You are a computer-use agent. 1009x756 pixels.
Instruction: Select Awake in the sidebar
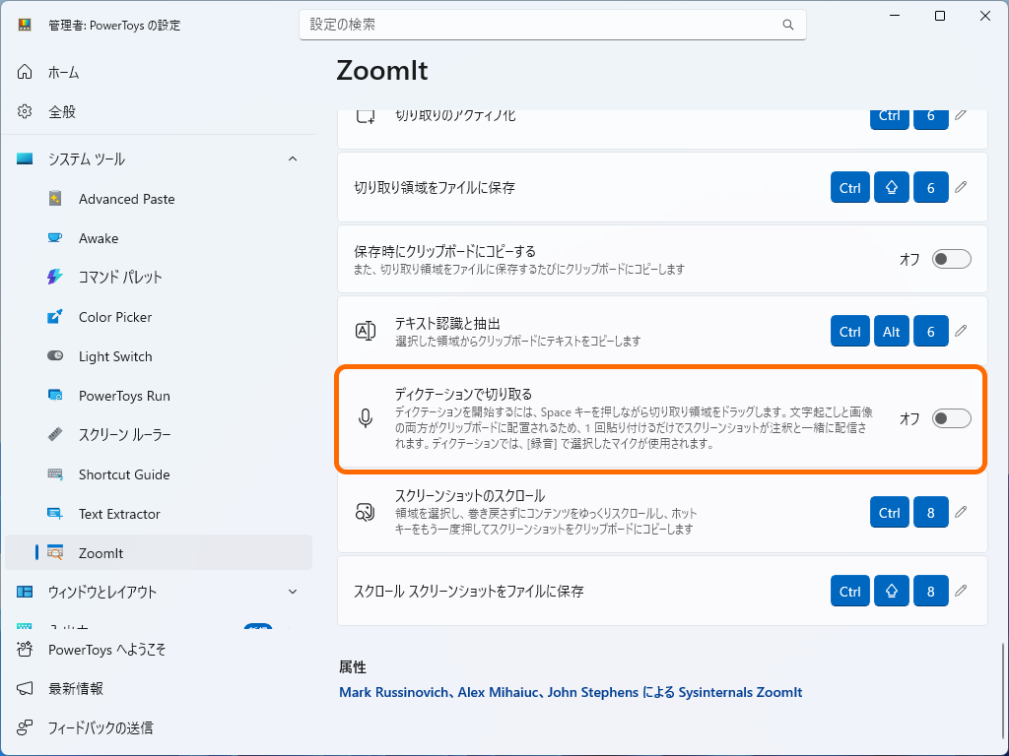(159, 238)
